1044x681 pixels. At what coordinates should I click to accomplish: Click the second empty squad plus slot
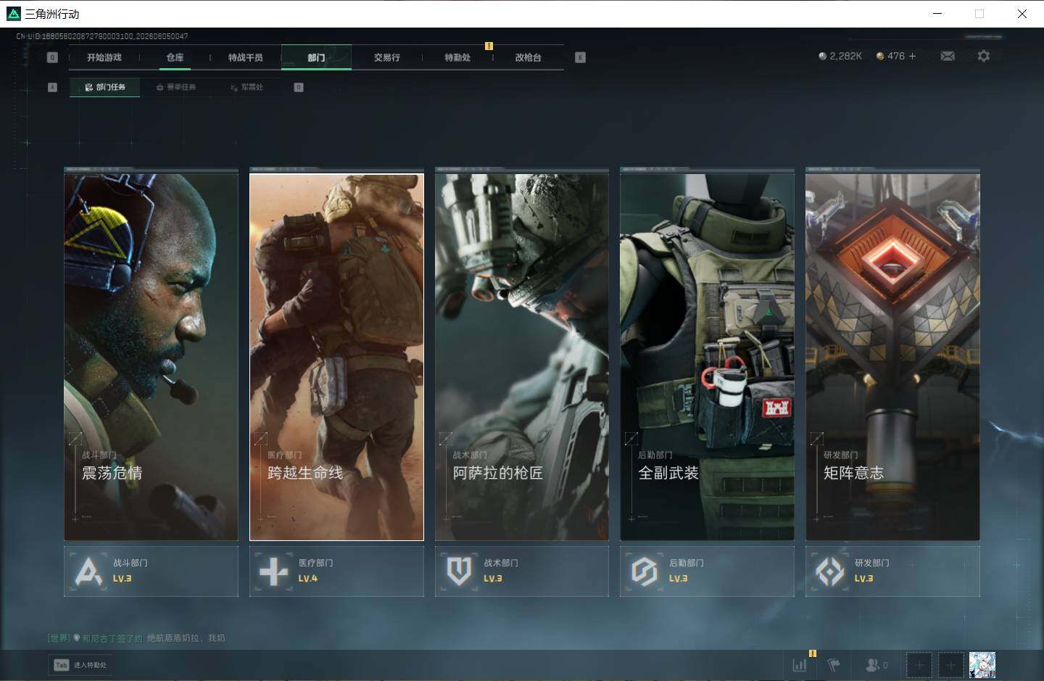pyautogui.click(x=950, y=664)
